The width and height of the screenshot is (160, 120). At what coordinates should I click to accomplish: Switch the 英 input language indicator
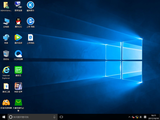pyautogui.click(x=140, y=117)
